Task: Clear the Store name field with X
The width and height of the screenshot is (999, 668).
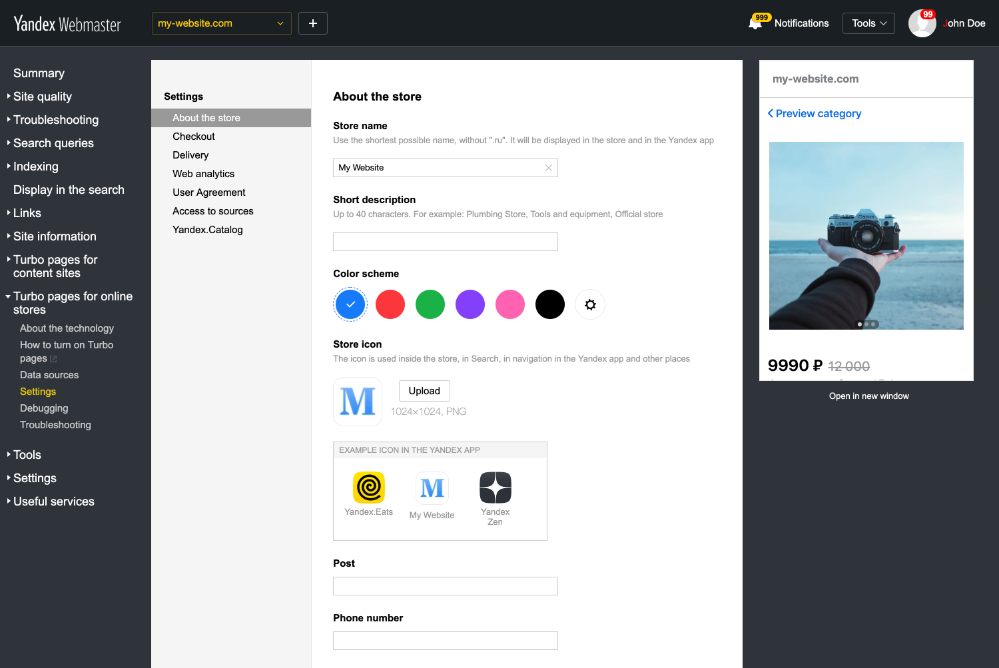Action: coord(549,168)
